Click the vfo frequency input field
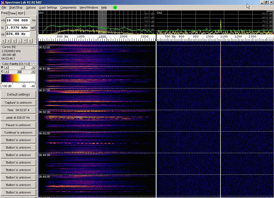 pos(18,20)
